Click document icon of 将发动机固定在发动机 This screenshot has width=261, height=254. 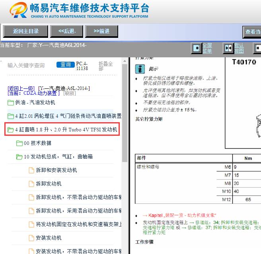[x=31, y=225]
